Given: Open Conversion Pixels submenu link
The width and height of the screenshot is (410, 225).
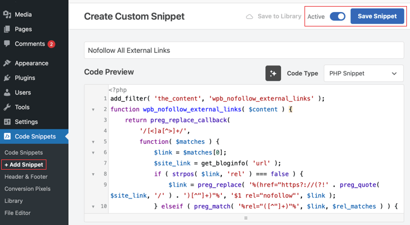Looking at the screenshot, I should 28,189.
